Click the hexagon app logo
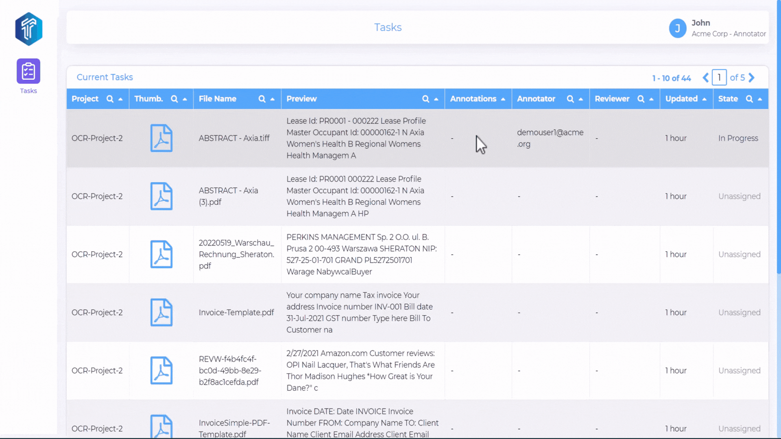The image size is (781, 439). click(29, 29)
